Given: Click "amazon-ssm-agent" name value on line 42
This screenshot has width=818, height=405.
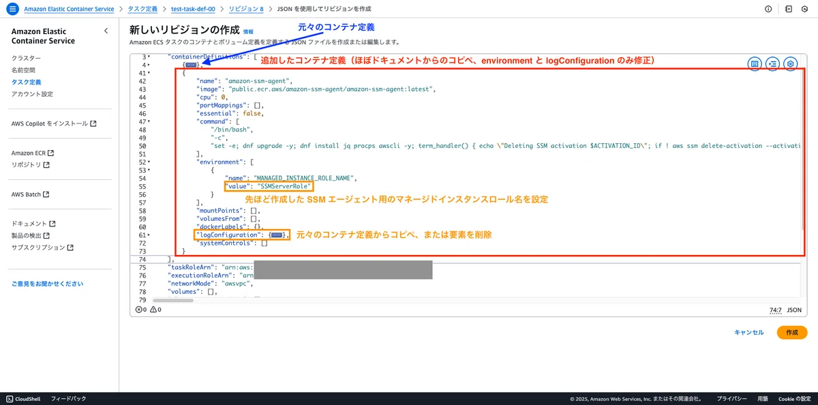Looking at the screenshot, I should pos(258,81).
